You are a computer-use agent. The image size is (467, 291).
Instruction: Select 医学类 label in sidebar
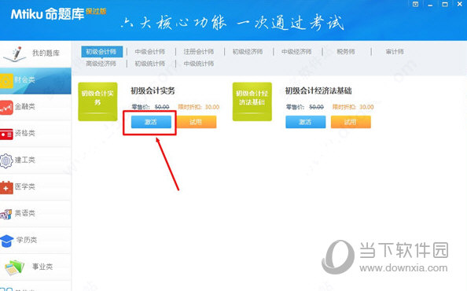pyautogui.click(x=25, y=186)
